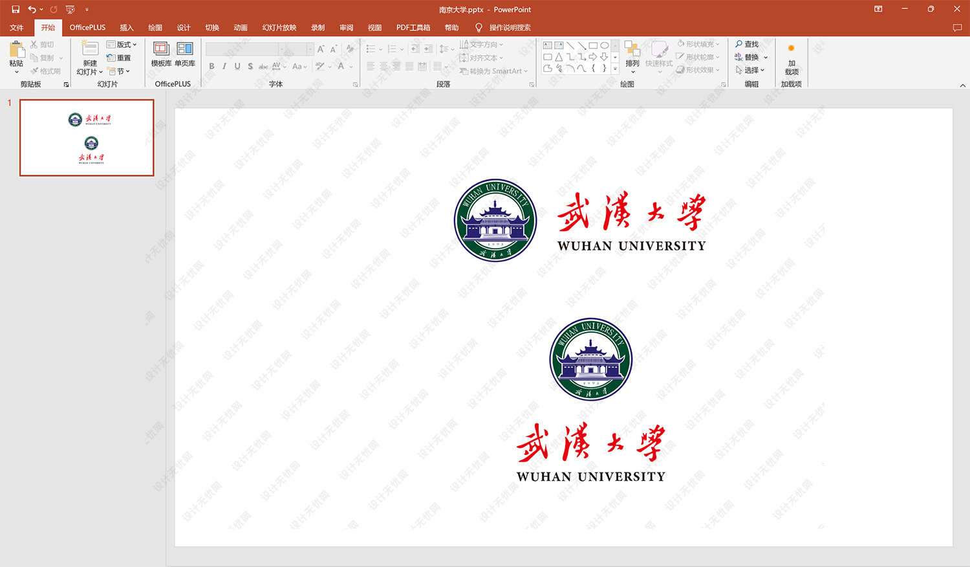Open Arrange (排列) options
970x567 pixels.
[x=632, y=56]
